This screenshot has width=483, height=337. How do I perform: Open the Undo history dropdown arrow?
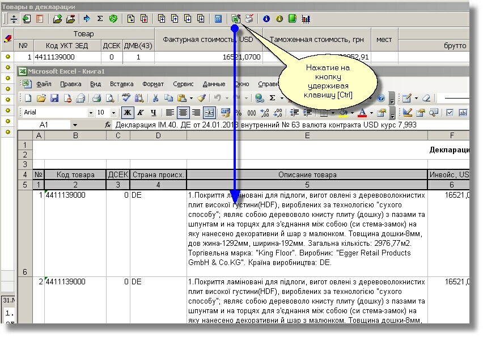[x=227, y=99]
